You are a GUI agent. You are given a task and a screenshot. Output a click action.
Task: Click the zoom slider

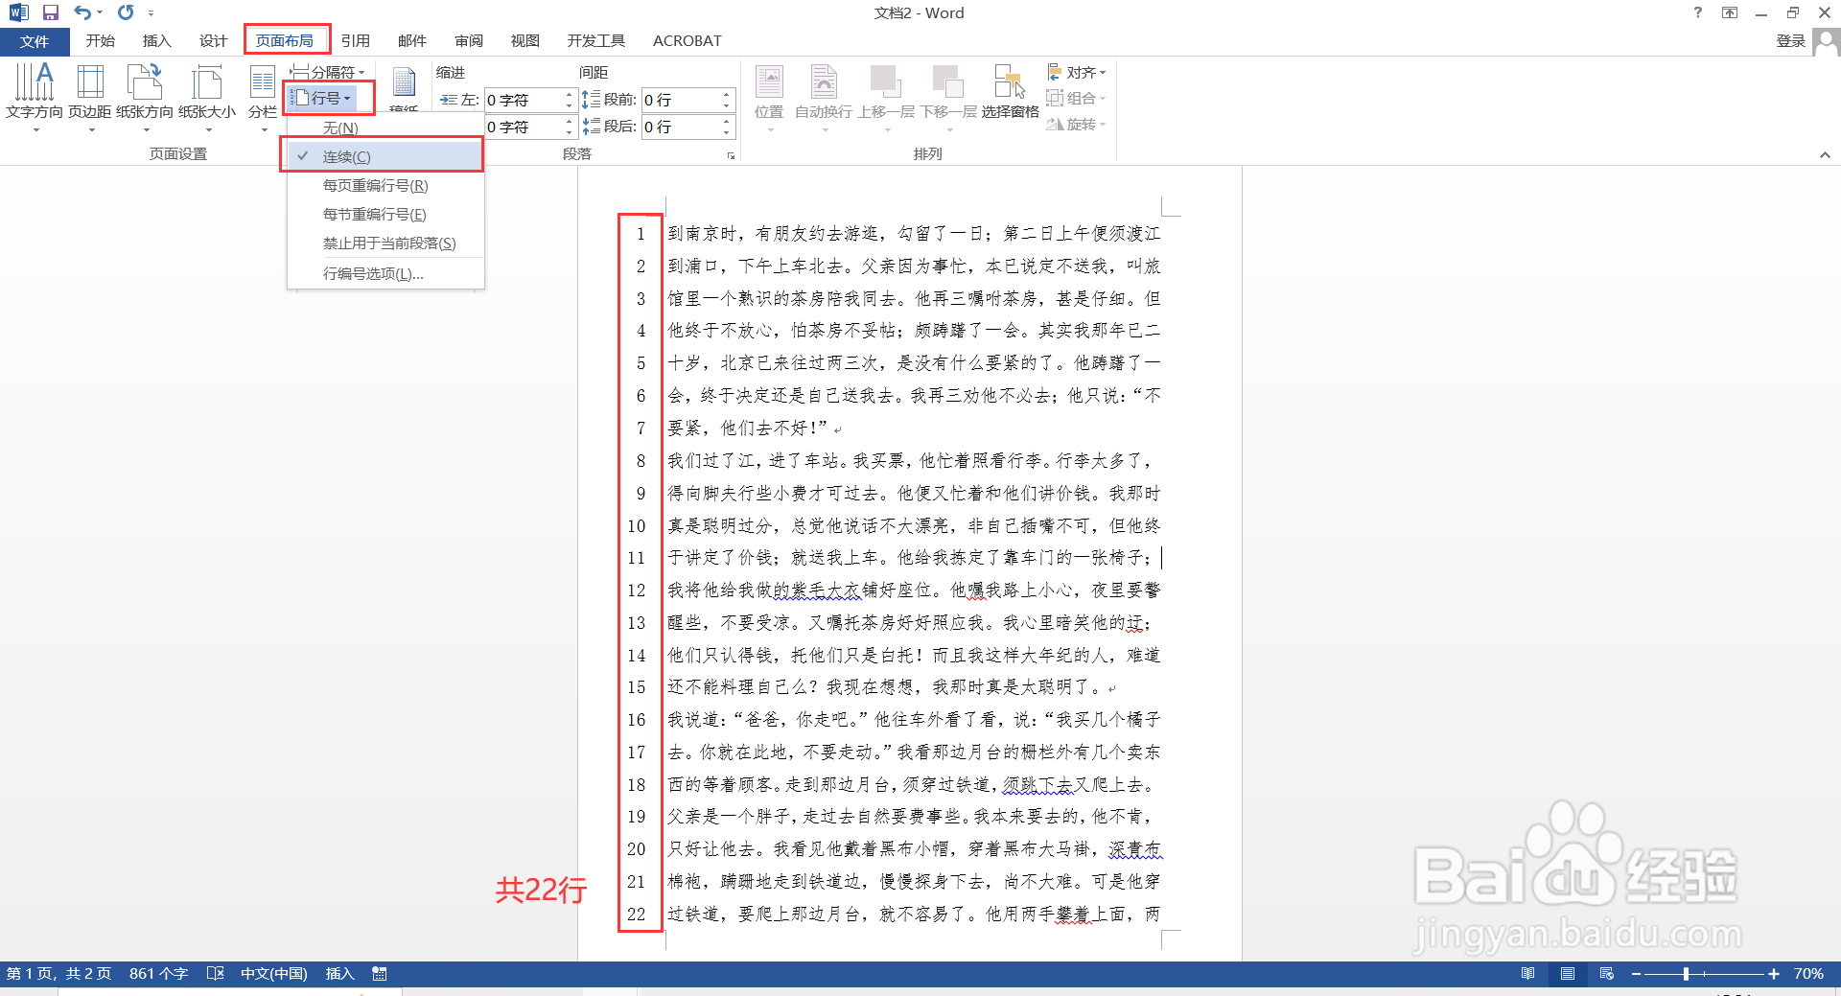[x=1705, y=973]
